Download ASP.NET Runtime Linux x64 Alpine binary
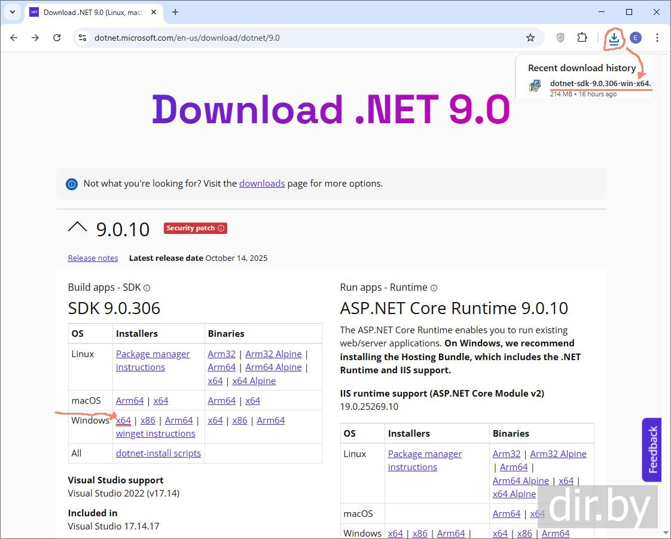The height and width of the screenshot is (539, 671). click(x=514, y=494)
